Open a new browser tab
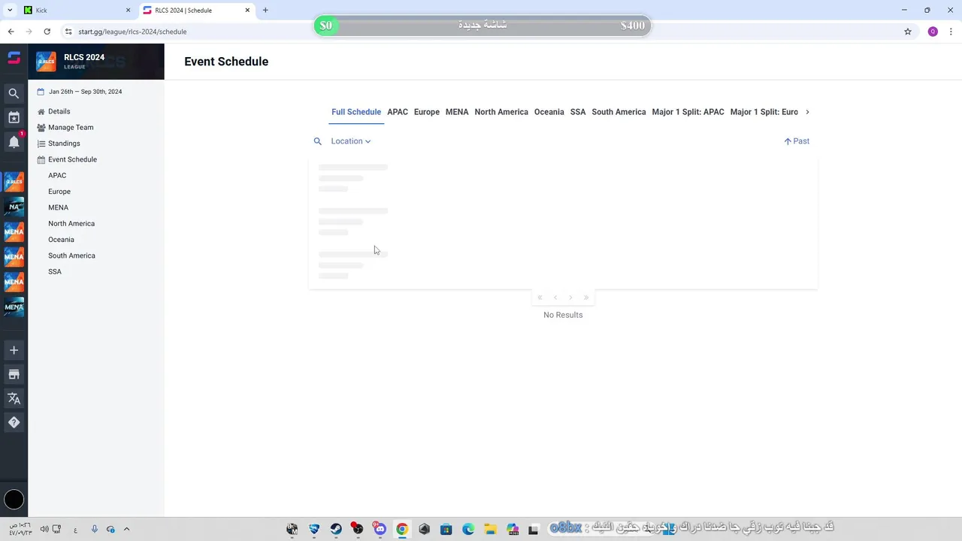The image size is (962, 541). (265, 11)
